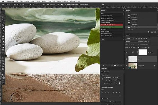Image resolution: width=158 pixels, height=105 pixels.
Task: Select the Zoom tool
Action: click(x=3, y=66)
